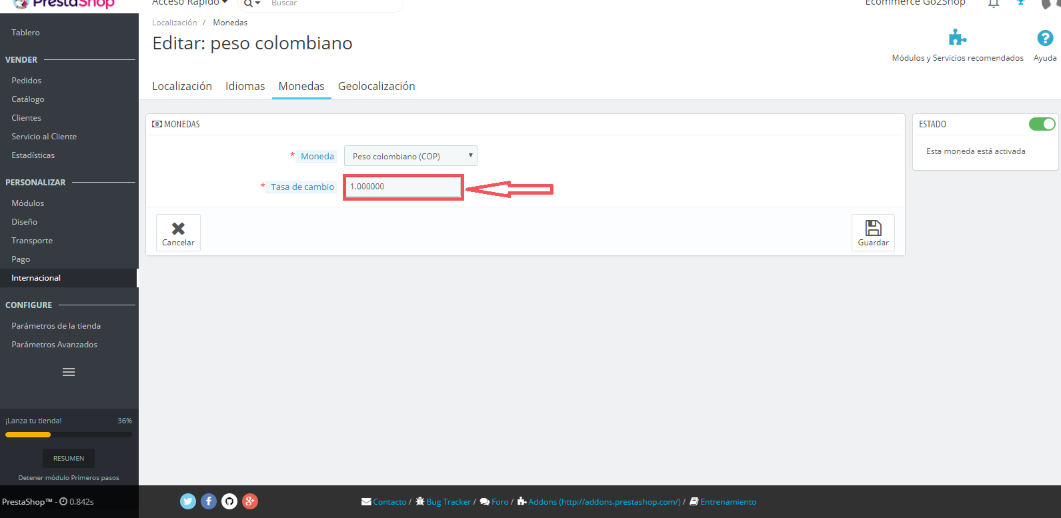
Task: Open Parámetros de la tienda
Action: pyautogui.click(x=56, y=325)
